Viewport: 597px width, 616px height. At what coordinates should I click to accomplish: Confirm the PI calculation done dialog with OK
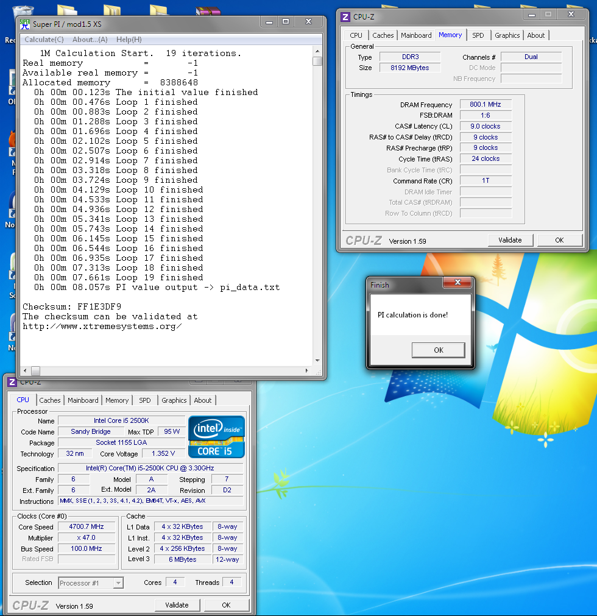click(x=439, y=350)
